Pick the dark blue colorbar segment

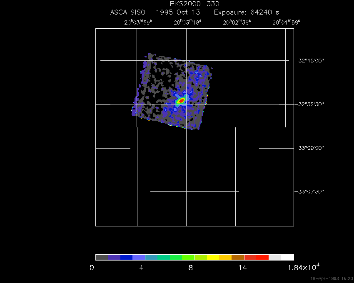[127, 257]
